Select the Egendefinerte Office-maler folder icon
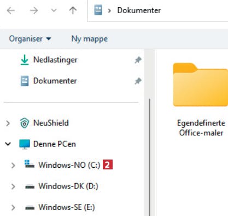Screen dimensions: 228x216 (x=201, y=84)
